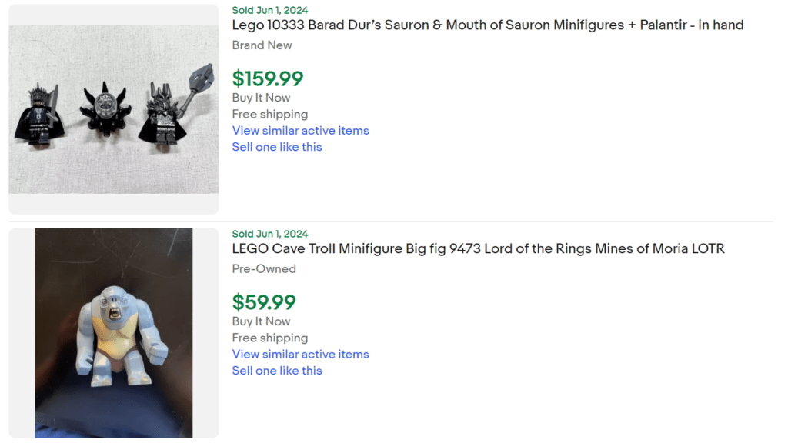Click Sell one like this for Cave Troll
This screenshot has width=788, height=443.
tap(277, 371)
